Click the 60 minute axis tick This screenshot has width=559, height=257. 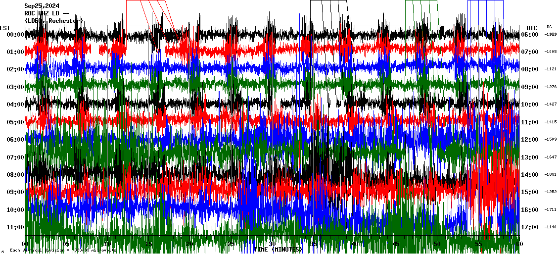pyautogui.click(x=518, y=244)
